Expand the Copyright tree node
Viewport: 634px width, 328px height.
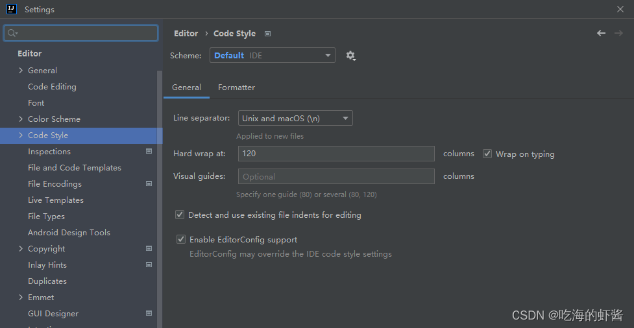click(21, 248)
